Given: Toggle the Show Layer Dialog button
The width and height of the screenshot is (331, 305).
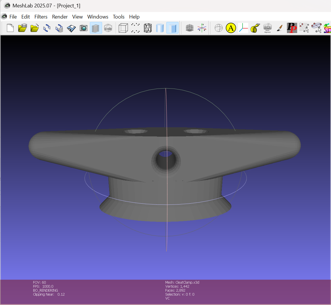Looking at the screenshot, I should [x=96, y=28].
